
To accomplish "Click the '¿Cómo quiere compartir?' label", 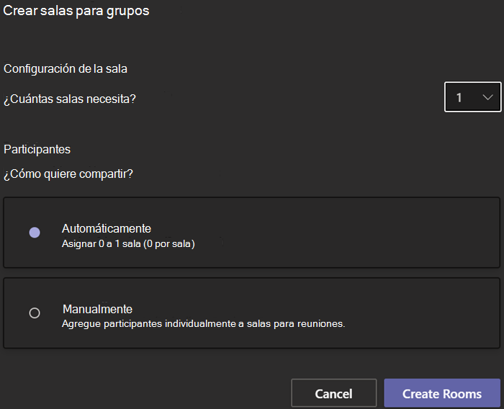I will (68, 174).
